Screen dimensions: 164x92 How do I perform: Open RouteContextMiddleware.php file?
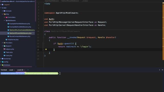click(x=20, y=36)
